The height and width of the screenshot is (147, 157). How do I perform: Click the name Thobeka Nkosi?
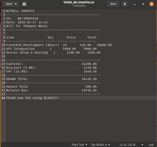click(35, 26)
